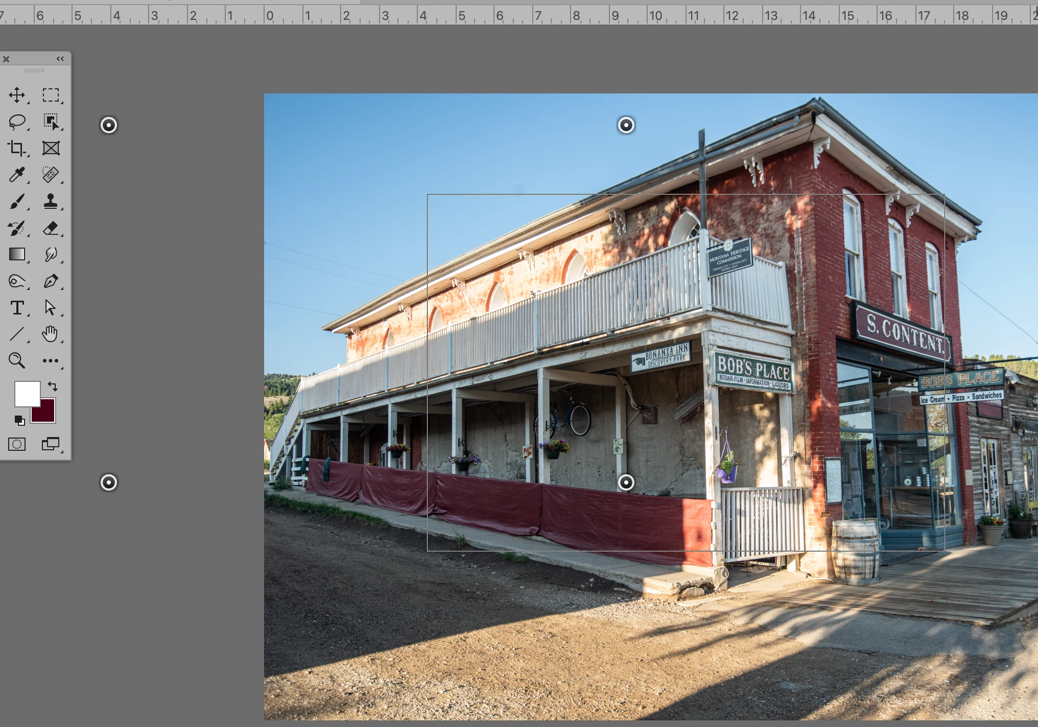Select the Crop tool
This screenshot has height=727, width=1038.
coord(17,149)
